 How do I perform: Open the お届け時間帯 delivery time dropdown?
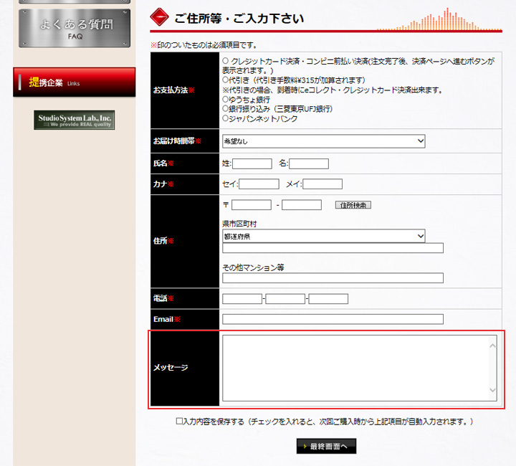[324, 141]
